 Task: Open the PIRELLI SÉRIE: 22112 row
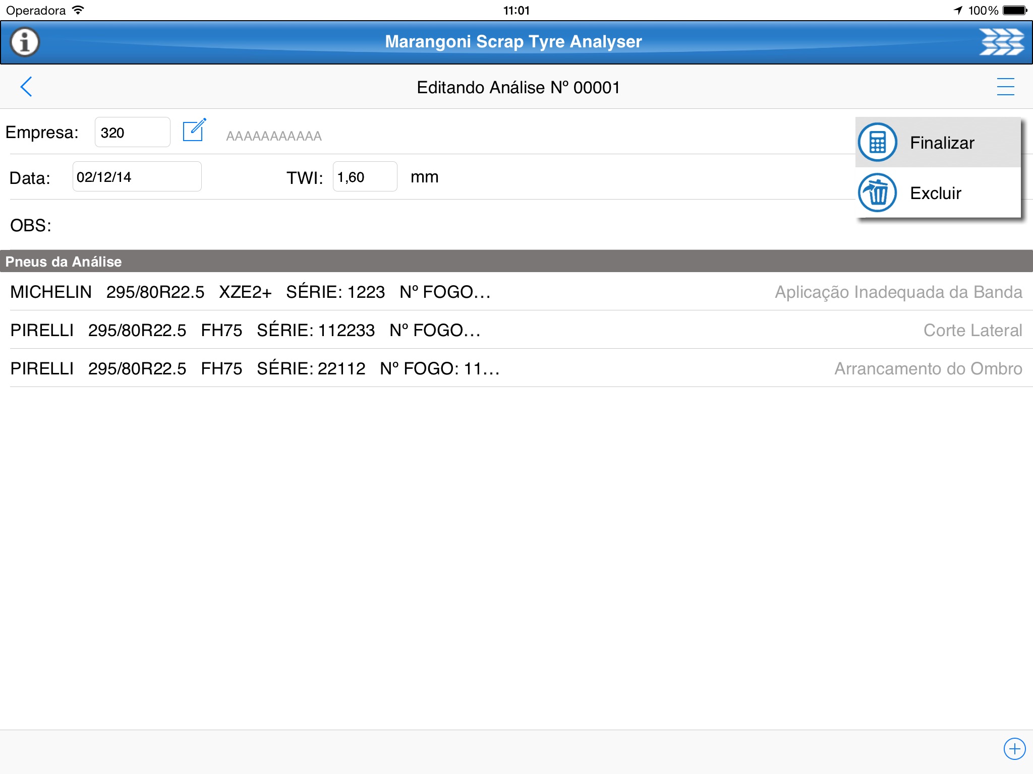(516, 368)
